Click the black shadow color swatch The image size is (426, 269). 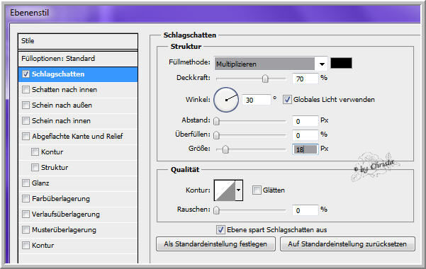341,63
